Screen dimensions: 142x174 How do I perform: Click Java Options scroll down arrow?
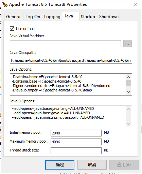coord(128,92)
